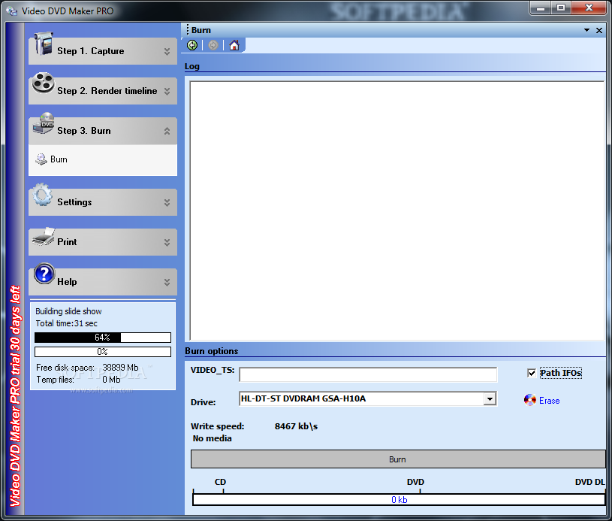This screenshot has height=521, width=612.
Task: Click inside the VIDEO_TS path field
Action: [x=368, y=374]
